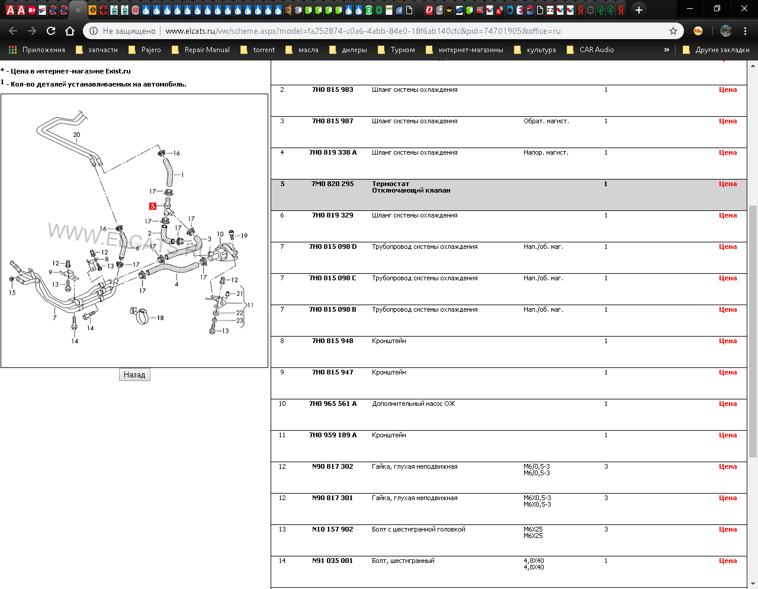Click the Термостат description text

click(391, 184)
